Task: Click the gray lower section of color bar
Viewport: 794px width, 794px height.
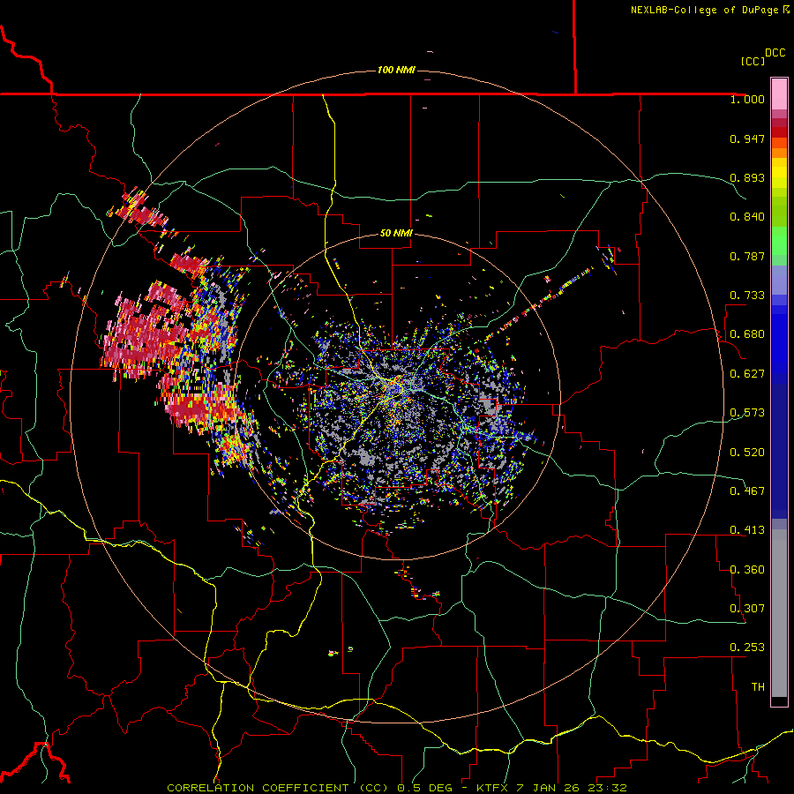Action: (779, 613)
